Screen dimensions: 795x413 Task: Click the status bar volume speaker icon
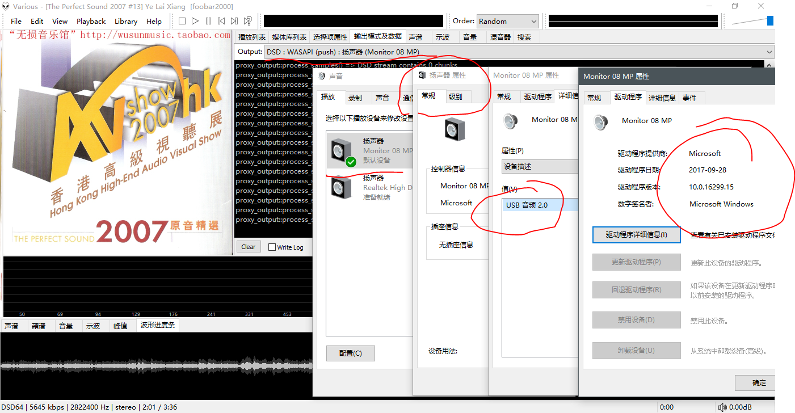coord(722,407)
